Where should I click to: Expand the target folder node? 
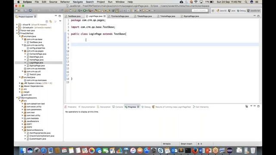click(20, 92)
